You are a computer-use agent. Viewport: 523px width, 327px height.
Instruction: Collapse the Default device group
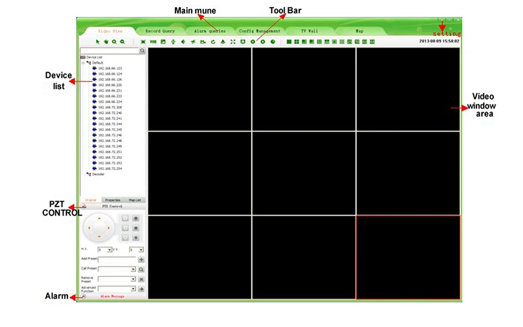83,63
